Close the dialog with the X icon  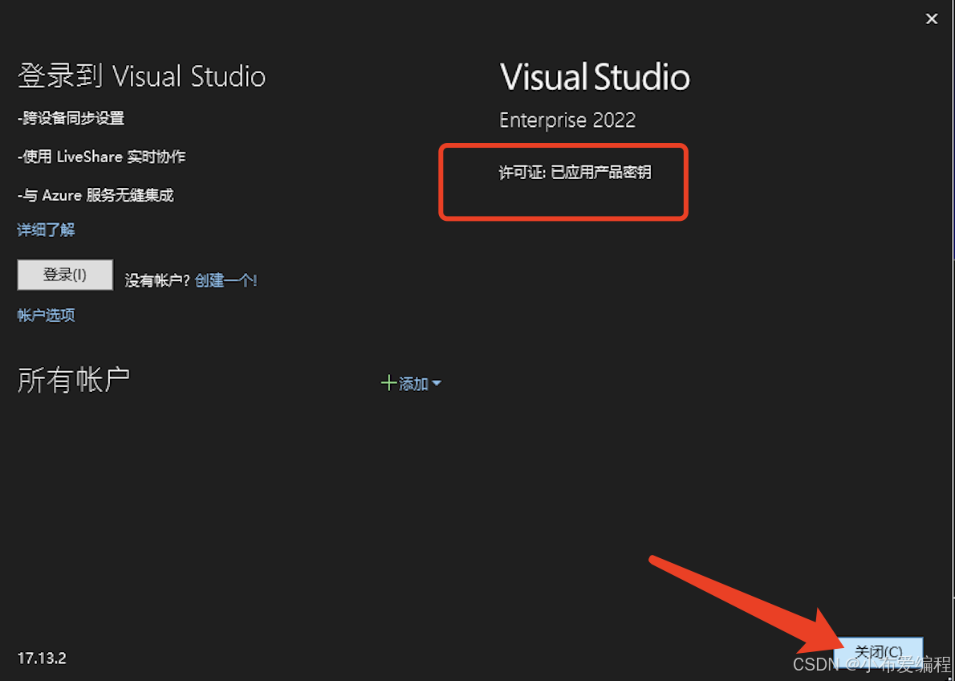931,19
